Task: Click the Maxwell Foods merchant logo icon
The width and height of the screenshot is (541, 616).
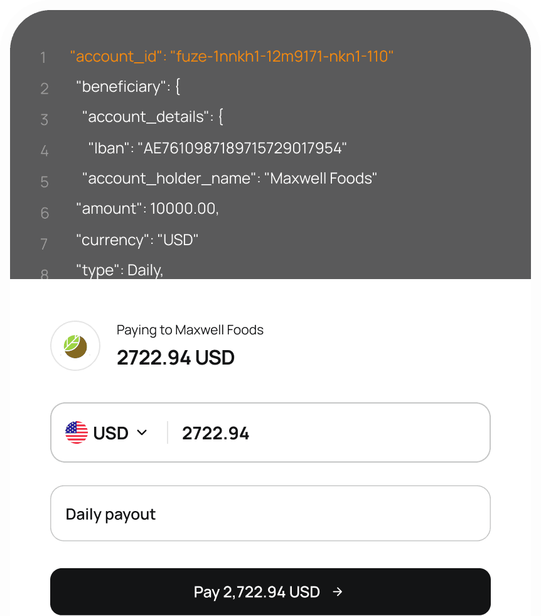Action: [75, 346]
